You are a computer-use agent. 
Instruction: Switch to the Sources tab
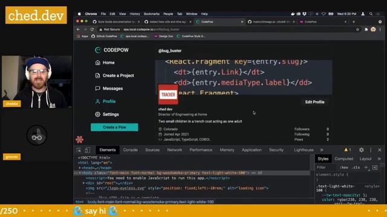click(x=152, y=150)
